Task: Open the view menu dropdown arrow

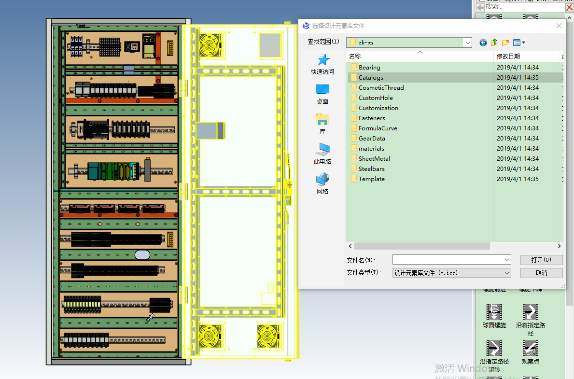Action: pyautogui.click(x=524, y=42)
